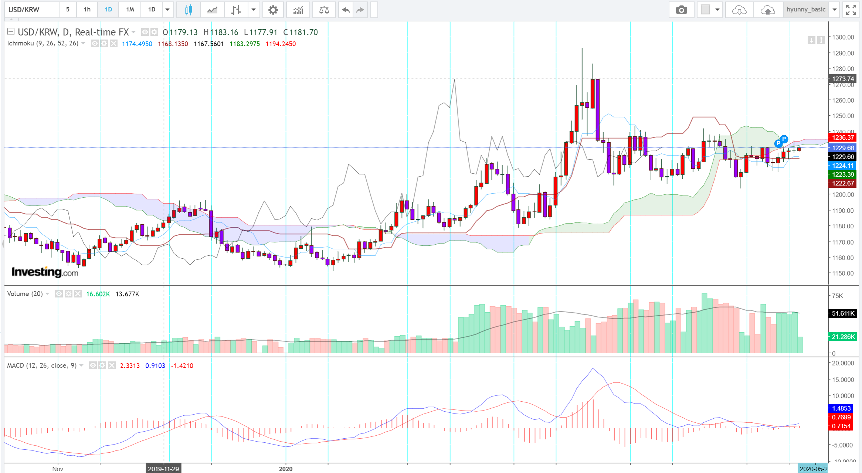Select the 1h timeframe tab

(x=87, y=10)
